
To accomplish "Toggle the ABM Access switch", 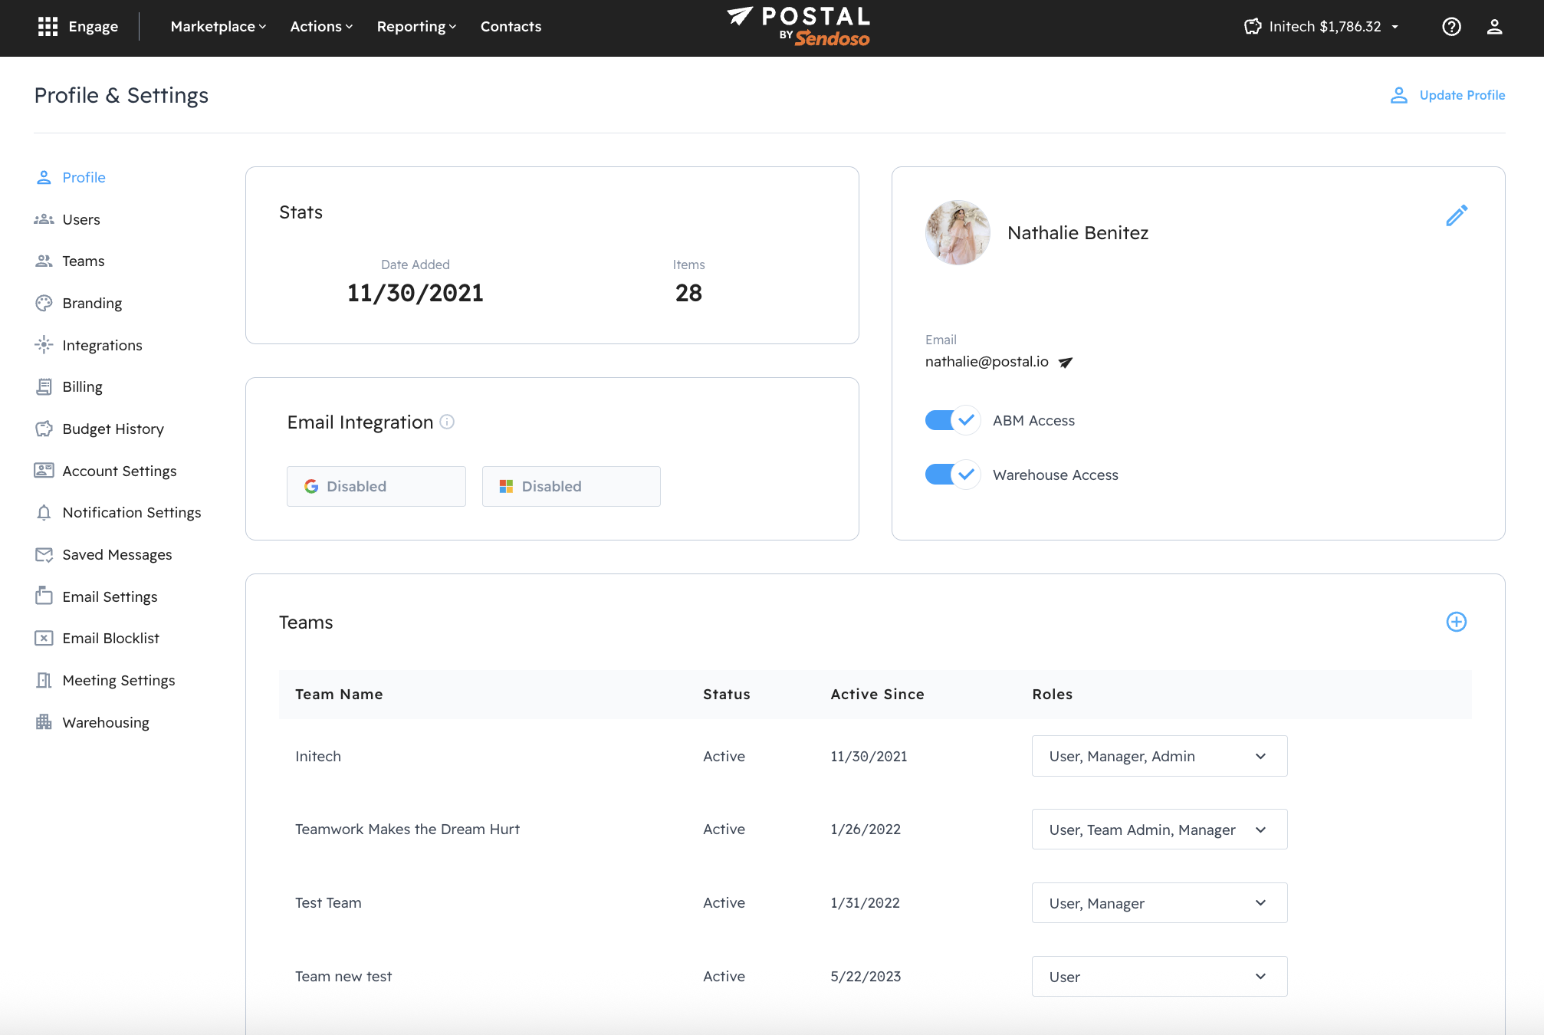I will (x=951, y=420).
